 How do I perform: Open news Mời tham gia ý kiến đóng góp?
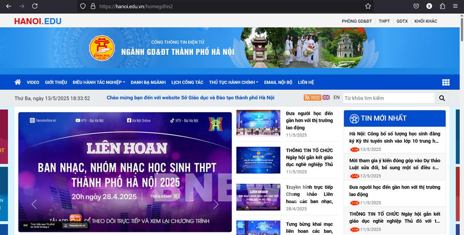pos(395,164)
